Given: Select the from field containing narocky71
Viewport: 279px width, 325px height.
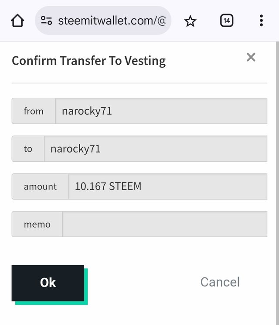Looking at the screenshot, I should (x=161, y=111).
